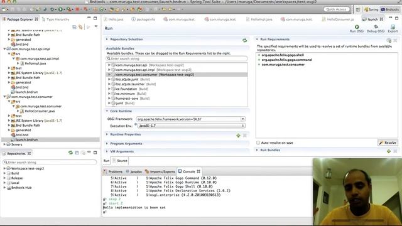
Task: Switch to Javadoc tab
Action: pyautogui.click(x=134, y=171)
